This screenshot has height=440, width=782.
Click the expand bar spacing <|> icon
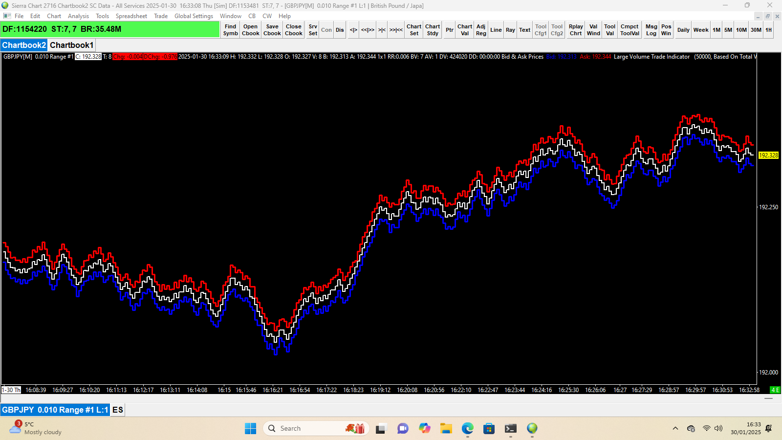pos(353,30)
